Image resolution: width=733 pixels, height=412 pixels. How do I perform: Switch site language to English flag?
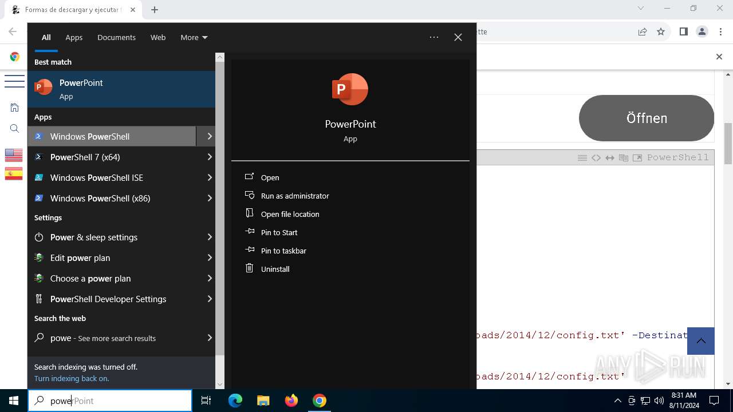[x=14, y=155]
